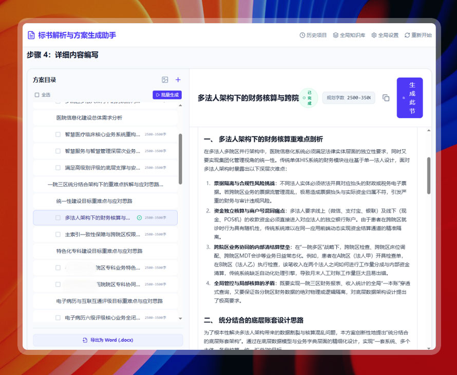457x375 pixels.
Task: Check 智慧医疗临床核心业务系统重构 checkbox
Action: [x=58, y=134]
